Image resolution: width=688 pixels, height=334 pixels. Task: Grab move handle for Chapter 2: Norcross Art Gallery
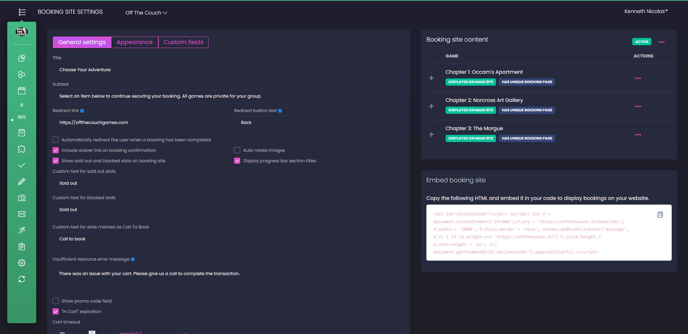pos(431,106)
